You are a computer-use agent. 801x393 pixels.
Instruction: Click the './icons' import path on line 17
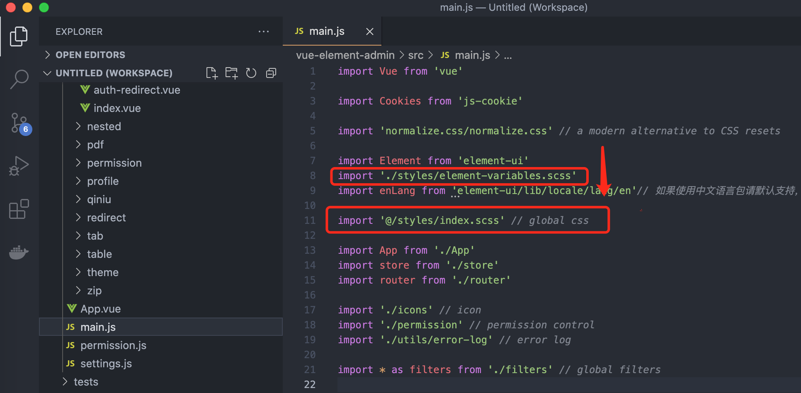(x=406, y=310)
